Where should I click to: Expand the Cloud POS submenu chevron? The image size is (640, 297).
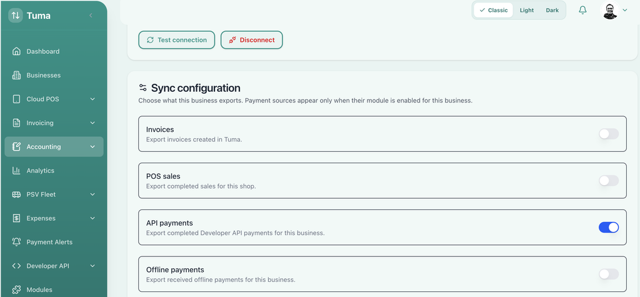[x=92, y=99]
